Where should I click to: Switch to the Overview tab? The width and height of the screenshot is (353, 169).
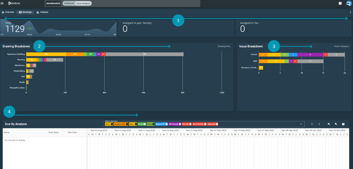pyautogui.click(x=8, y=12)
